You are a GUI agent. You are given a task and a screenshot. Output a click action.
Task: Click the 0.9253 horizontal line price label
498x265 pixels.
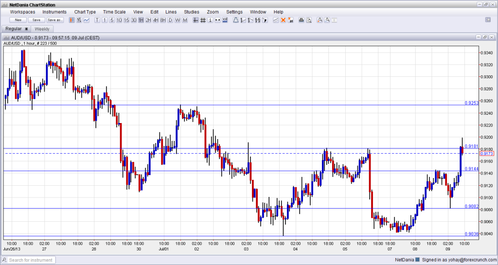(471, 103)
